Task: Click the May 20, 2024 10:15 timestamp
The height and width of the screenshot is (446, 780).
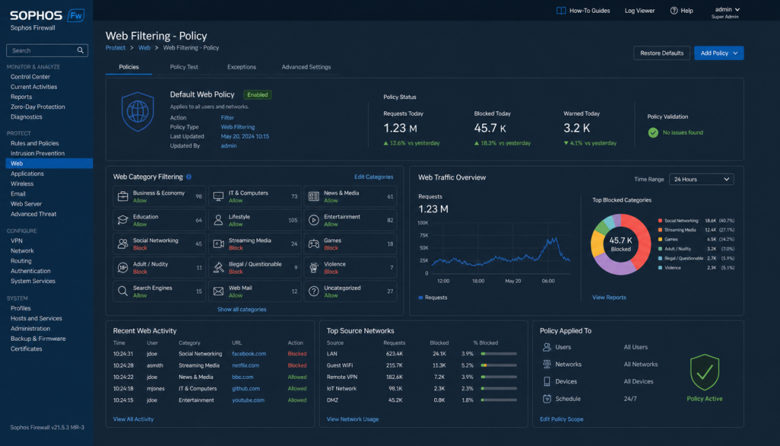Action: pyautogui.click(x=245, y=136)
